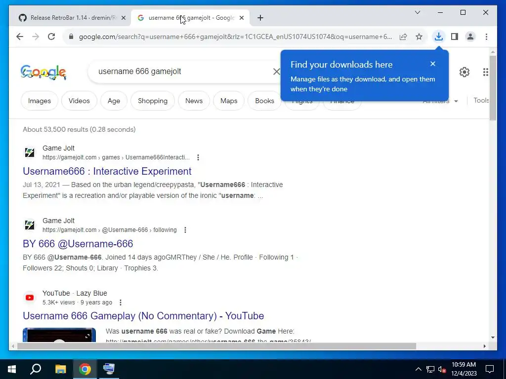Open the Chrome three-dot menu
This screenshot has width=506, height=379.
click(486, 37)
